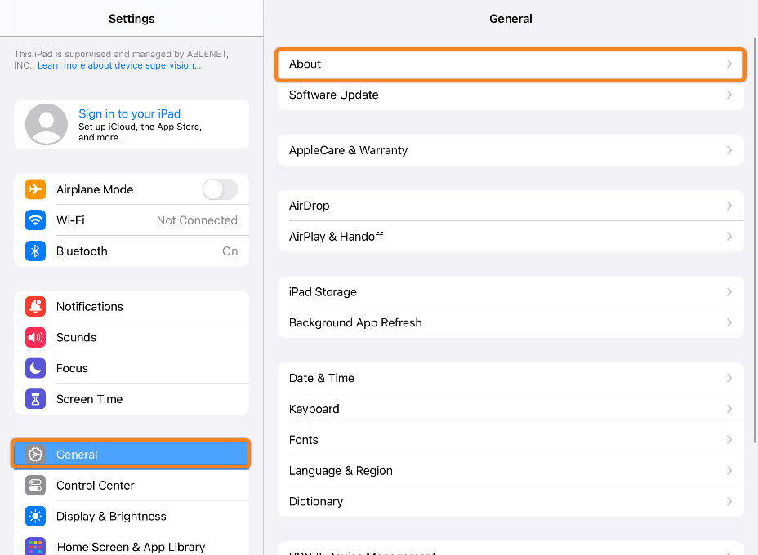This screenshot has height=555, width=758.
Task: Open AirPlay & Handoff
Action: 511,237
